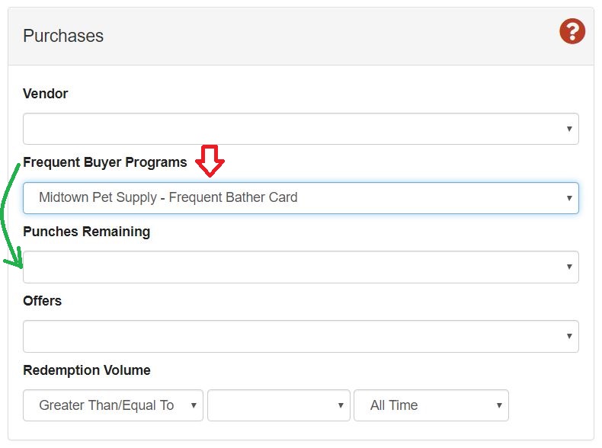This screenshot has width=602, height=448.
Task: Click the Offers field label
Action: pyautogui.click(x=43, y=301)
